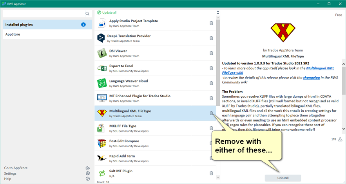Viewport: 346px width, 184px height.
Task: Click the Post-Edit Compare cube icon
Action: pos(102,143)
